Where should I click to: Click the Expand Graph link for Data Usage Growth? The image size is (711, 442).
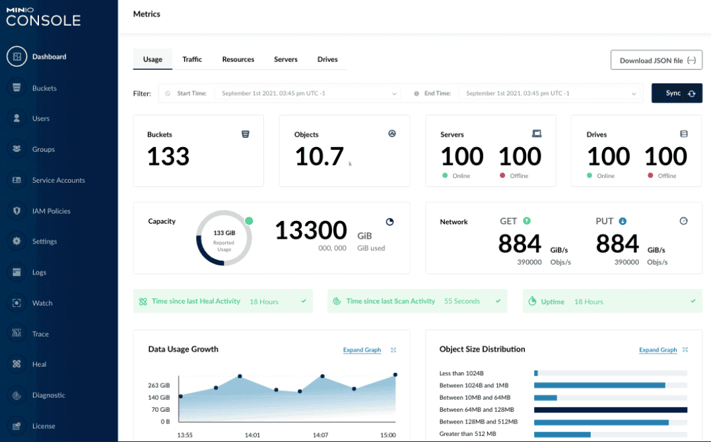pos(362,350)
